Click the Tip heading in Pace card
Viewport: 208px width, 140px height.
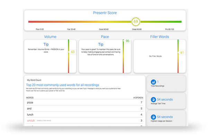pos(101,44)
